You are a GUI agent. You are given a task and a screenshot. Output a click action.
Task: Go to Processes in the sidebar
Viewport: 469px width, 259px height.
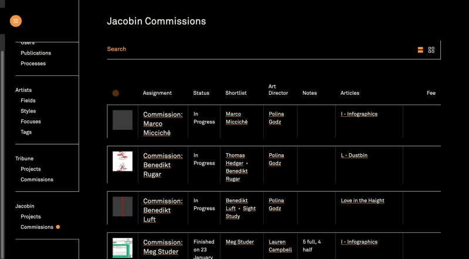click(33, 64)
